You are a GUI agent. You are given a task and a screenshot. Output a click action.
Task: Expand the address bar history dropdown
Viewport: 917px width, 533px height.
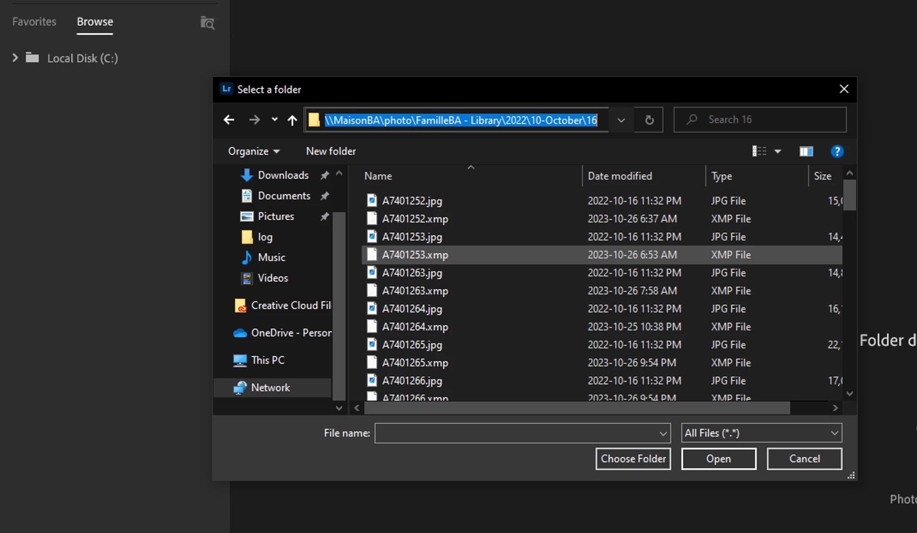pyautogui.click(x=621, y=120)
